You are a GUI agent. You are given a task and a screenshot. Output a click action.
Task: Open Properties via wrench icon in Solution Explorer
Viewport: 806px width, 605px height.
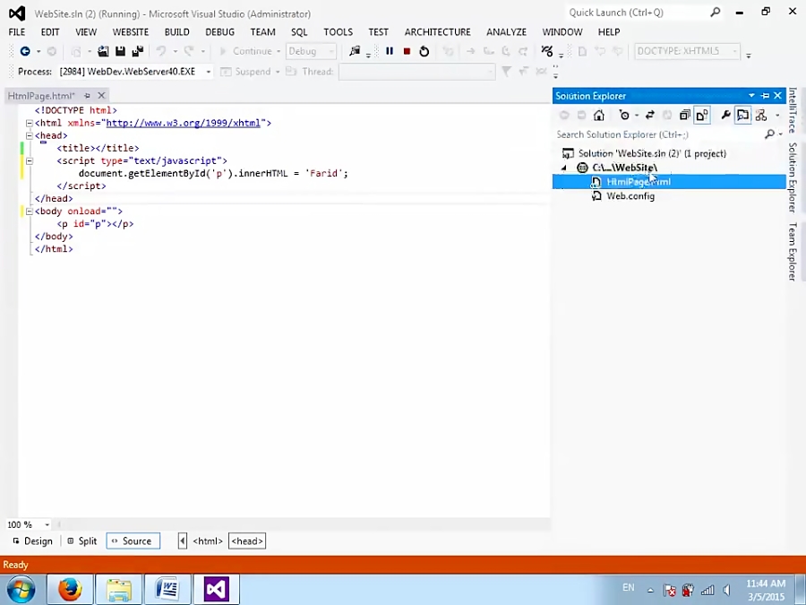[x=725, y=116]
